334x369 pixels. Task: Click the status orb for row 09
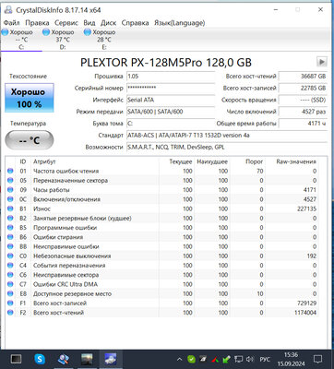pyautogui.click(x=10, y=190)
